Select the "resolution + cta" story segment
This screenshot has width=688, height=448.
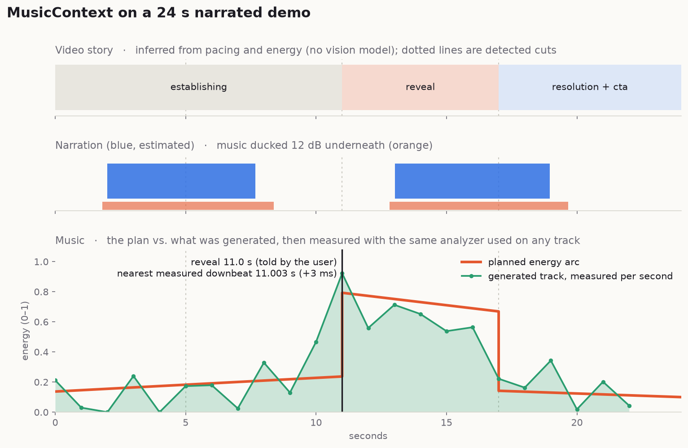590,87
